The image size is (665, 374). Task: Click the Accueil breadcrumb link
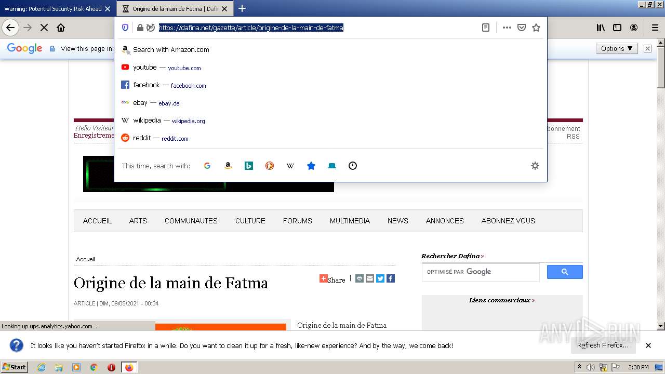click(86, 259)
